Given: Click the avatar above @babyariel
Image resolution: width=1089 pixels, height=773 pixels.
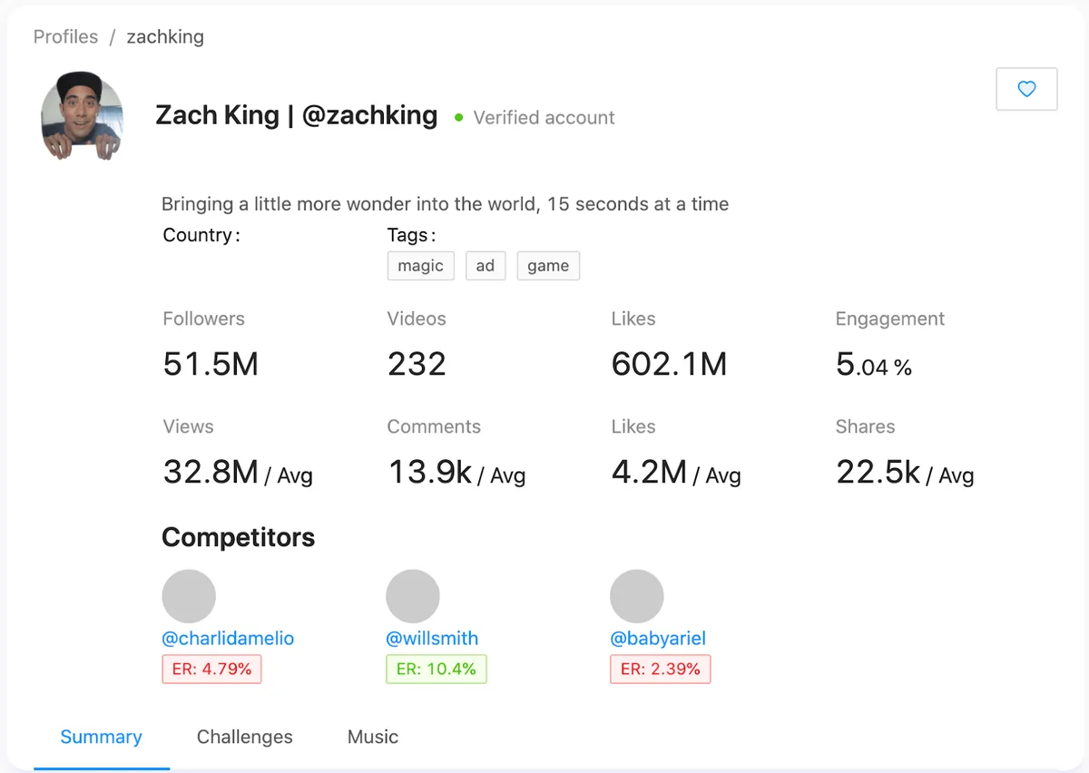Looking at the screenshot, I should [x=637, y=596].
